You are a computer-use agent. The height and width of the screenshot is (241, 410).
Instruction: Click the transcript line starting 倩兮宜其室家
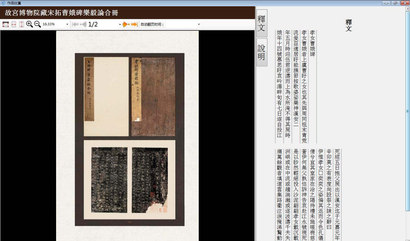click(x=312, y=195)
